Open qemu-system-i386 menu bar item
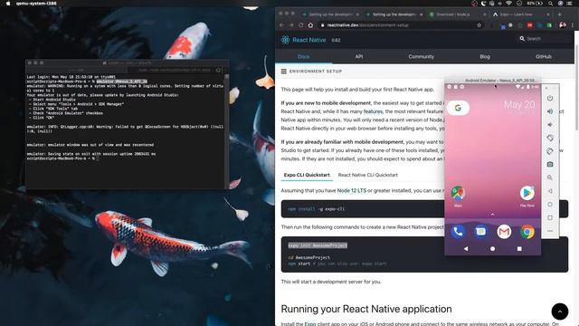The width and height of the screenshot is (579, 326). pyautogui.click(x=36, y=4)
